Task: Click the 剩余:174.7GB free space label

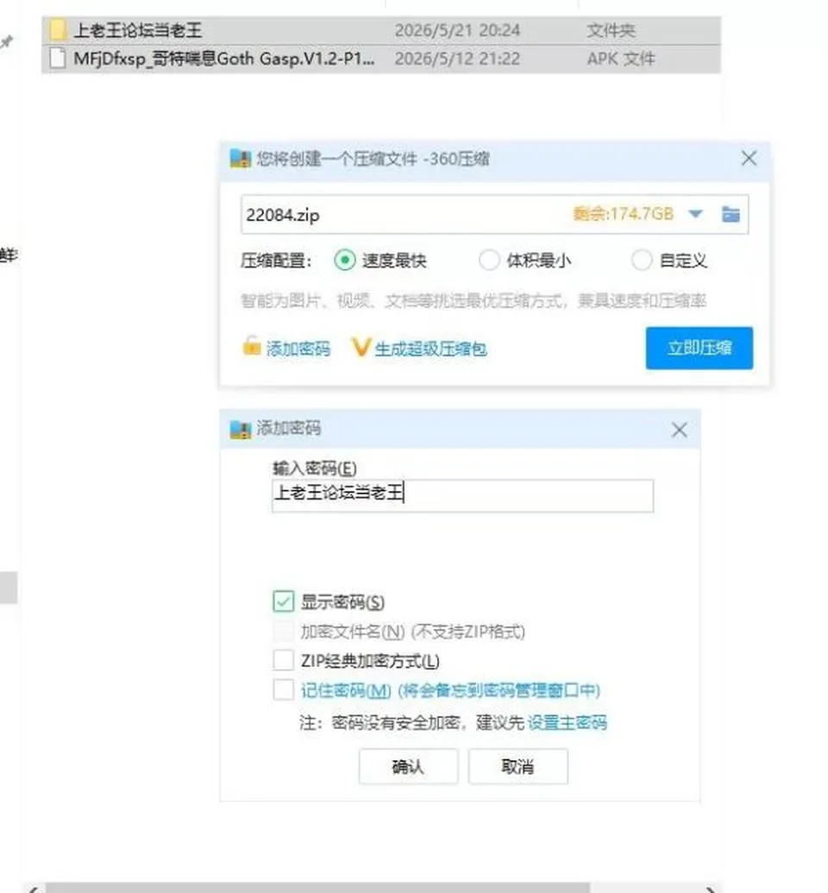Action: (x=623, y=214)
